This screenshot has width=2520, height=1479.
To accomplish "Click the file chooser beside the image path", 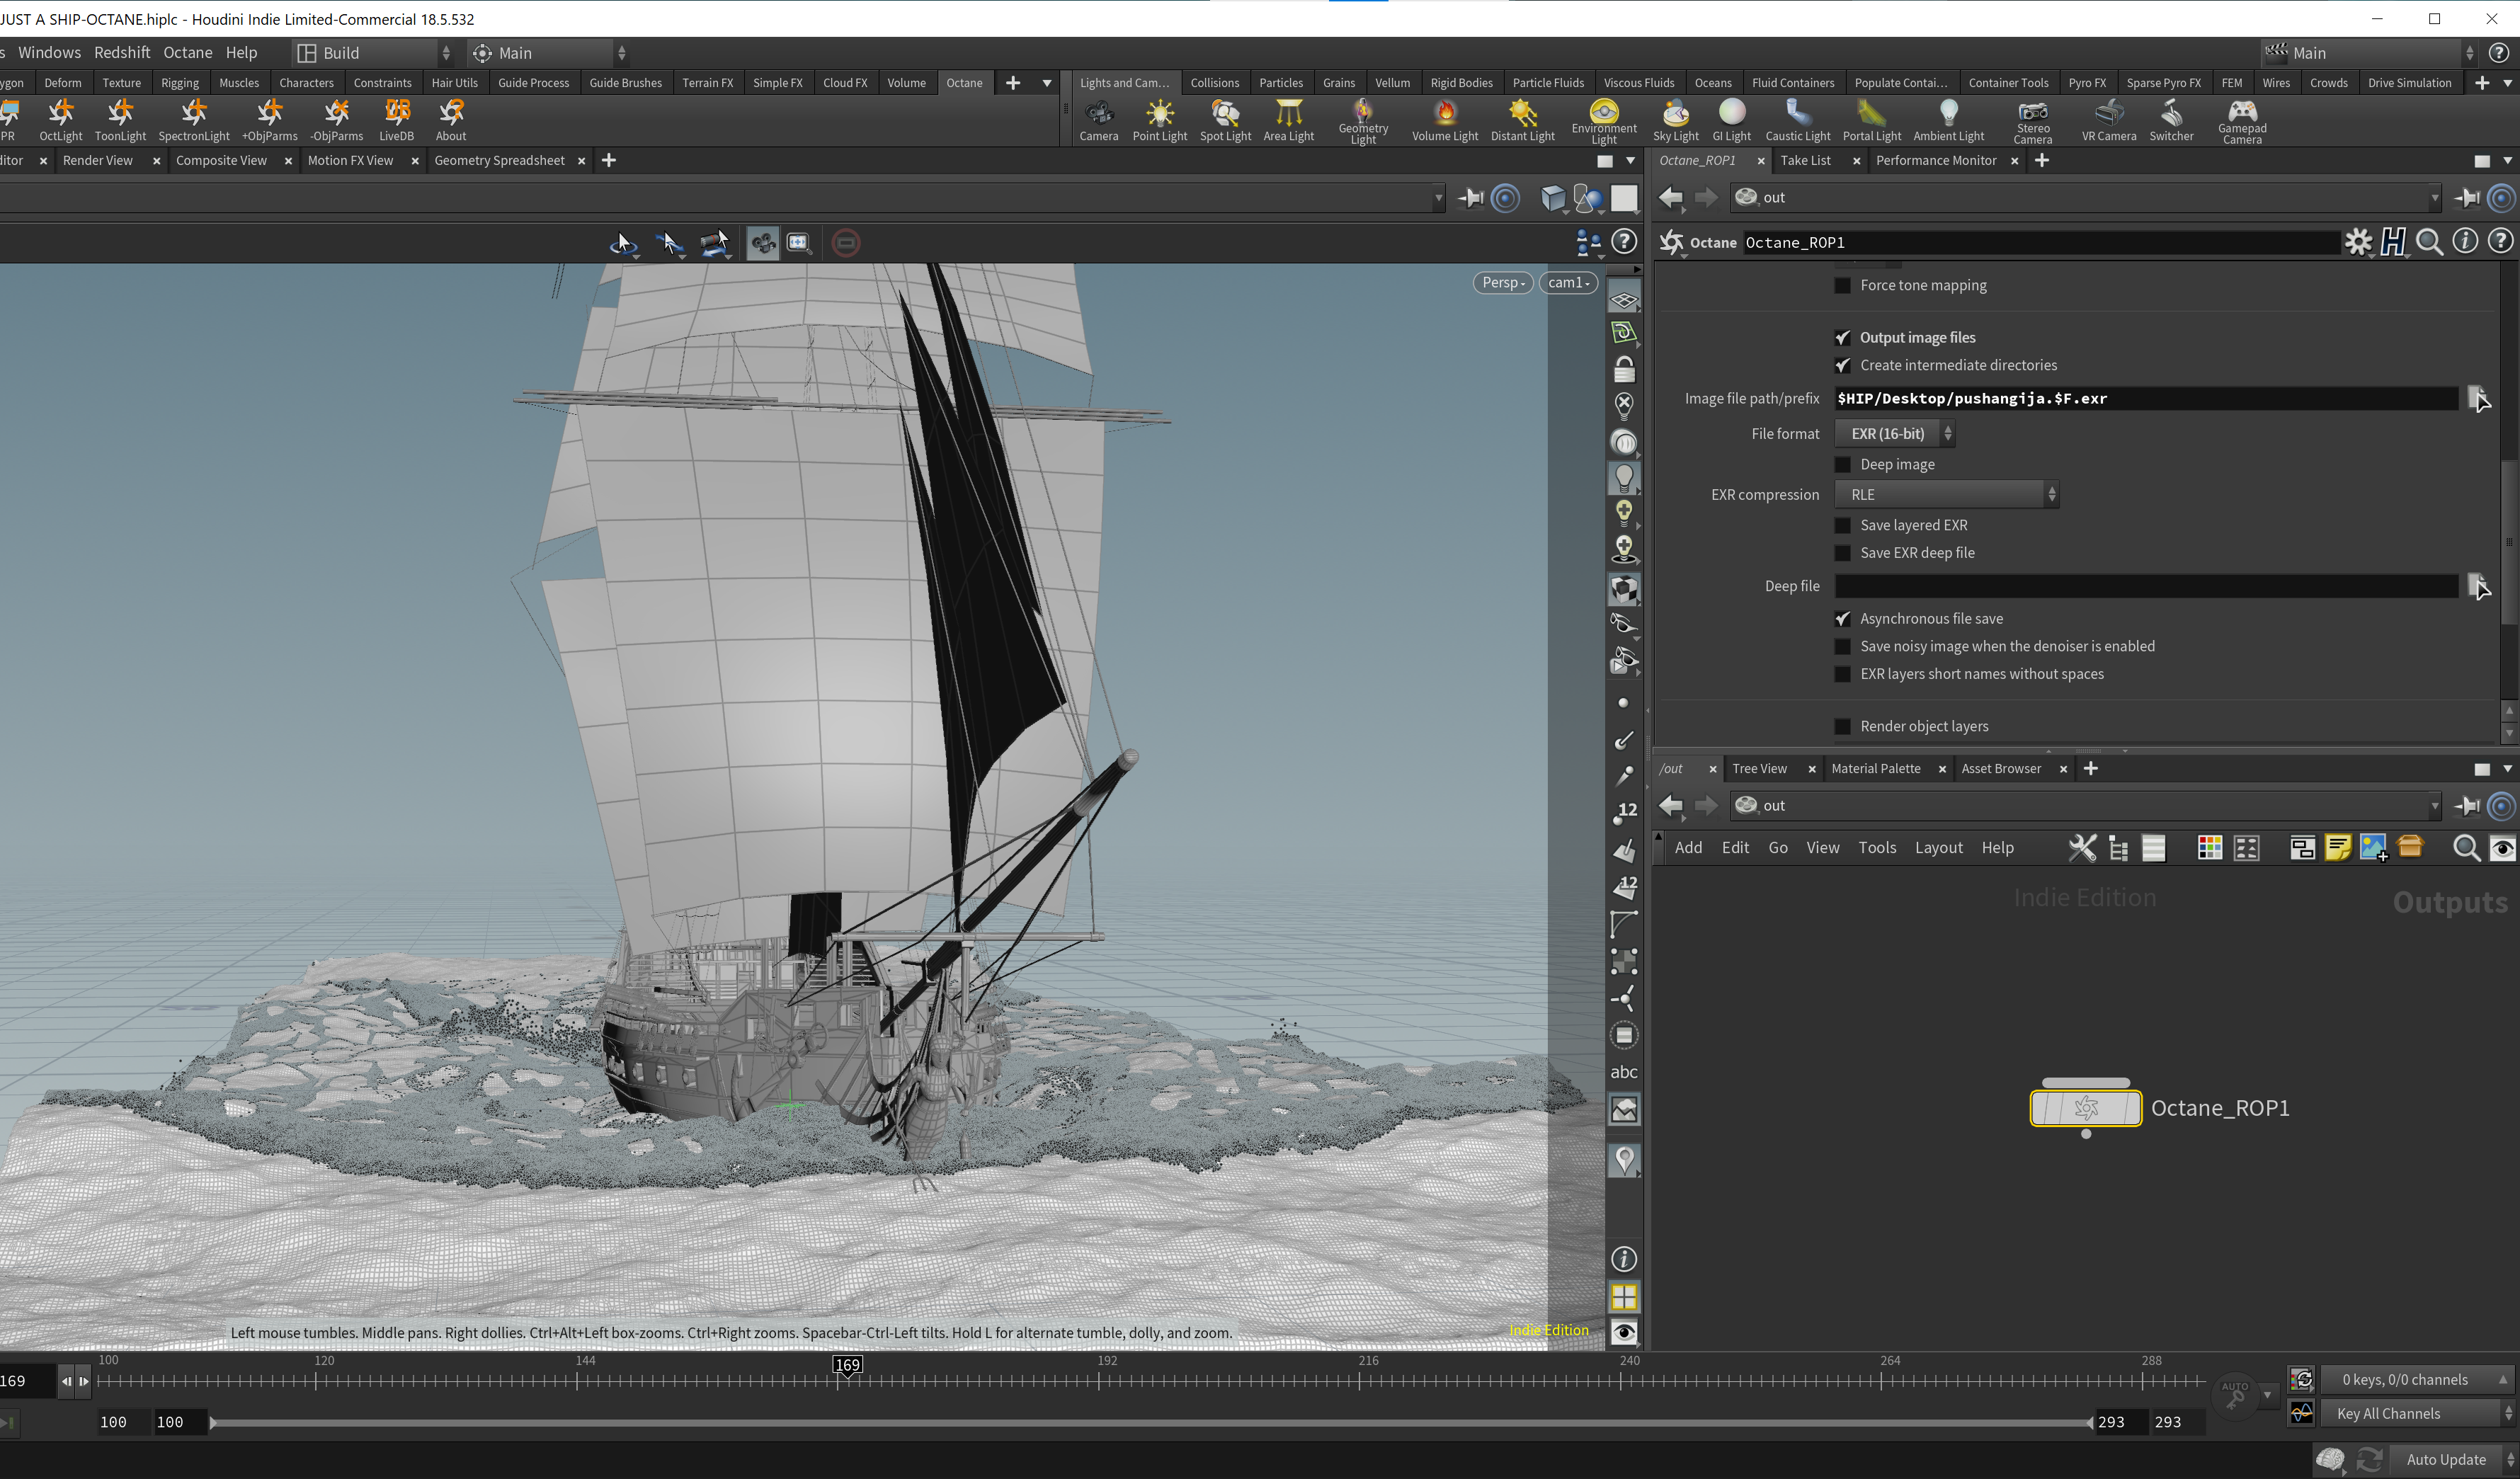I will [2478, 398].
